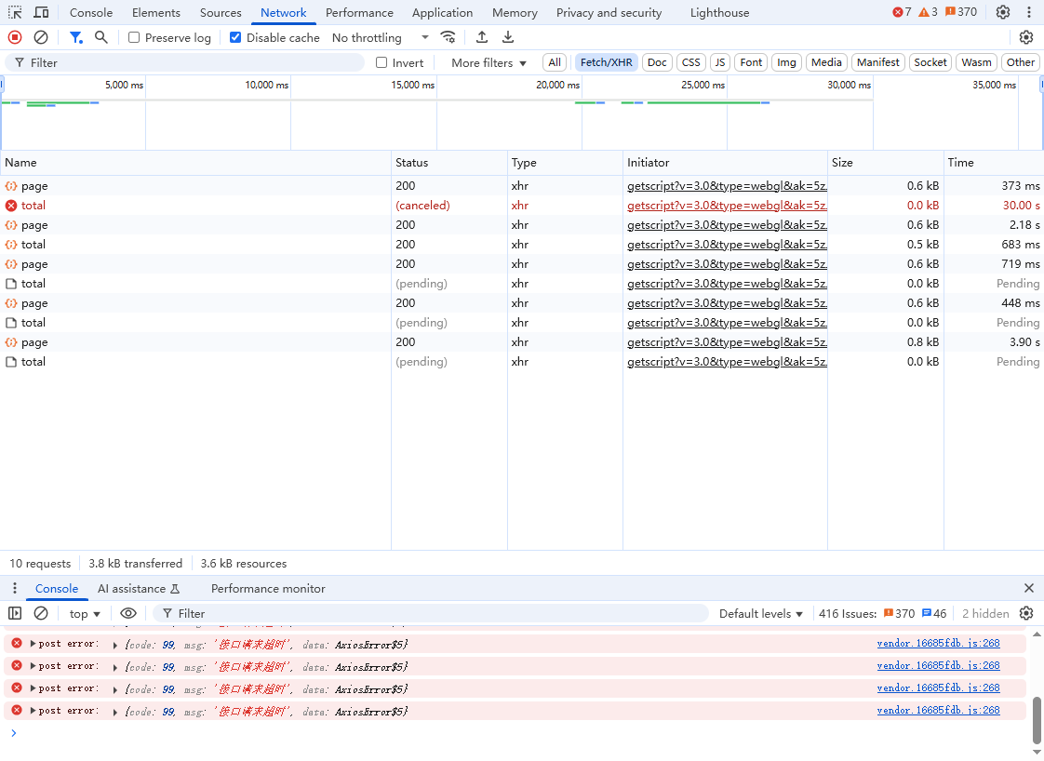Show the console sidebar
This screenshot has height=761, width=1044.
(15, 613)
